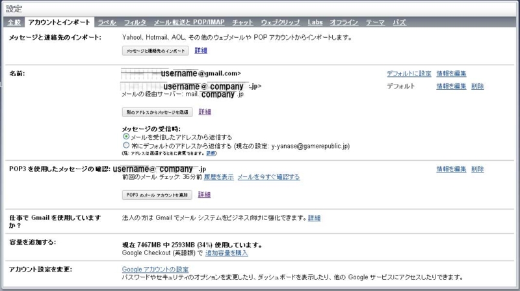Viewport: 520px width, 291px height.
Task: Open small 詳細 link in address note
Action: [x=211, y=153]
